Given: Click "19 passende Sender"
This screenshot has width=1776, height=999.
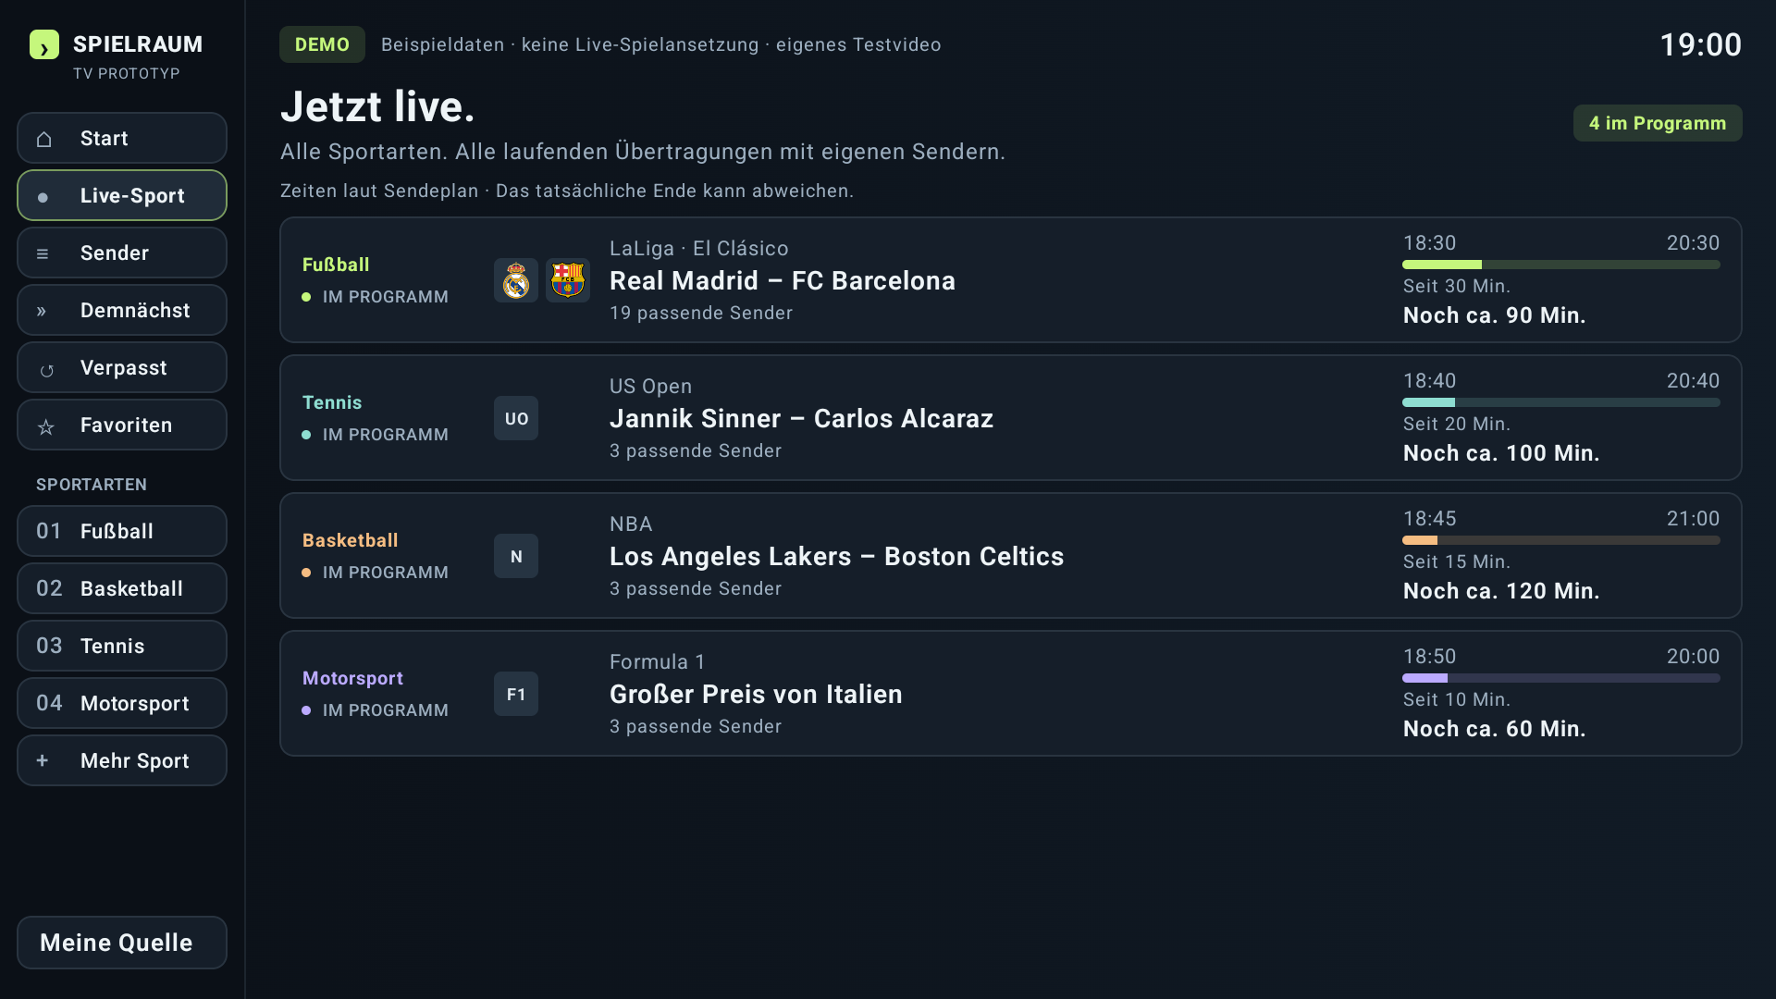Looking at the screenshot, I should pos(701,313).
